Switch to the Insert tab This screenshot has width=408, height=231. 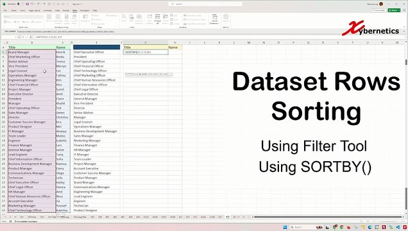(22, 10)
